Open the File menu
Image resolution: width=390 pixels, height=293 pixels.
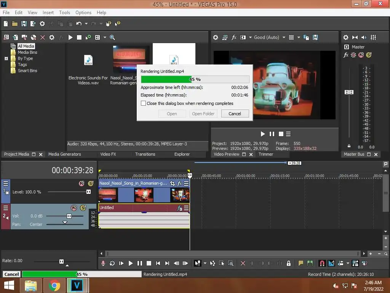pyautogui.click(x=6, y=13)
